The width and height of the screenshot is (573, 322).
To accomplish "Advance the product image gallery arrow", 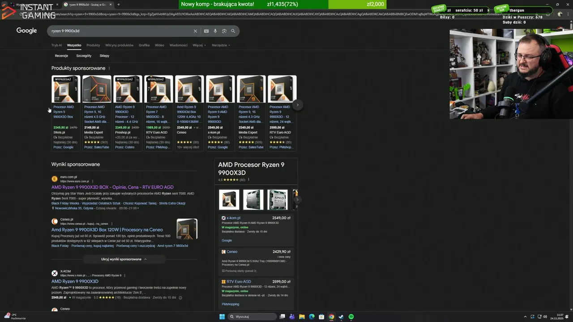I will (x=297, y=199).
